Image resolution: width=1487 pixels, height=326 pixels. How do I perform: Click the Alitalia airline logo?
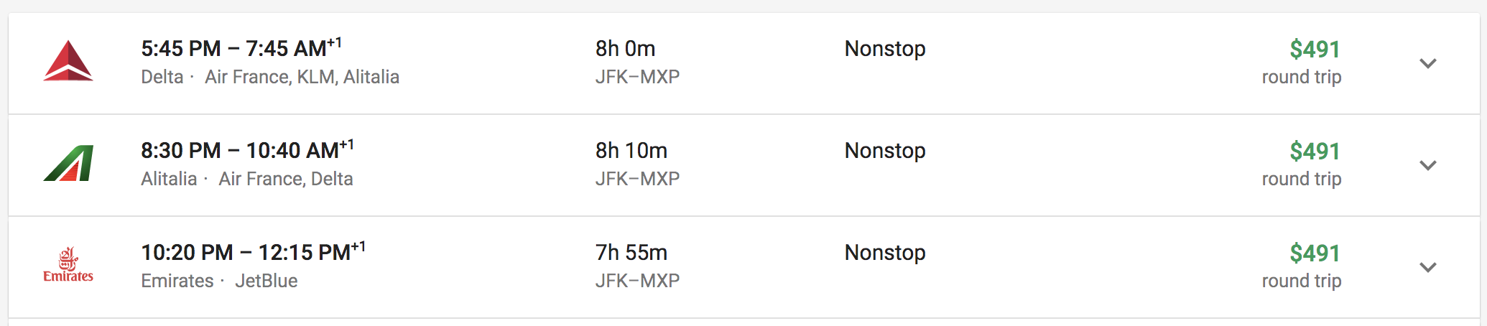pos(68,164)
